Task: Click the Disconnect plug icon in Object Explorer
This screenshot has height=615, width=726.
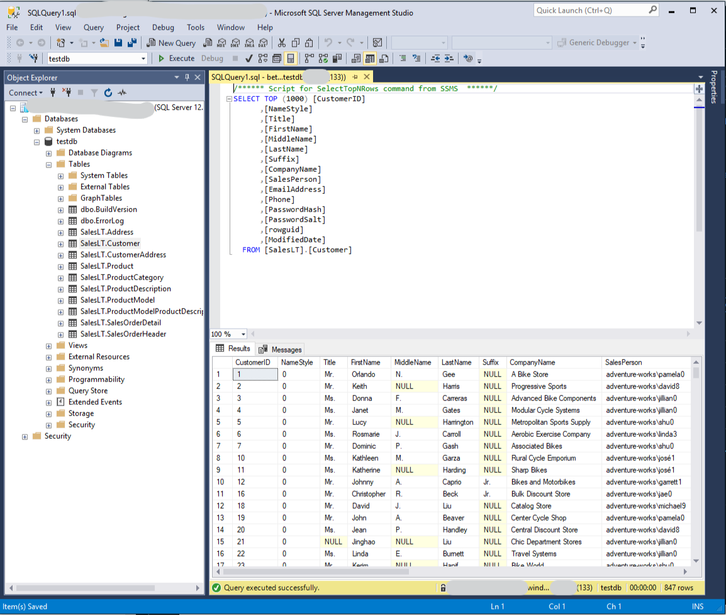Action: [65, 93]
